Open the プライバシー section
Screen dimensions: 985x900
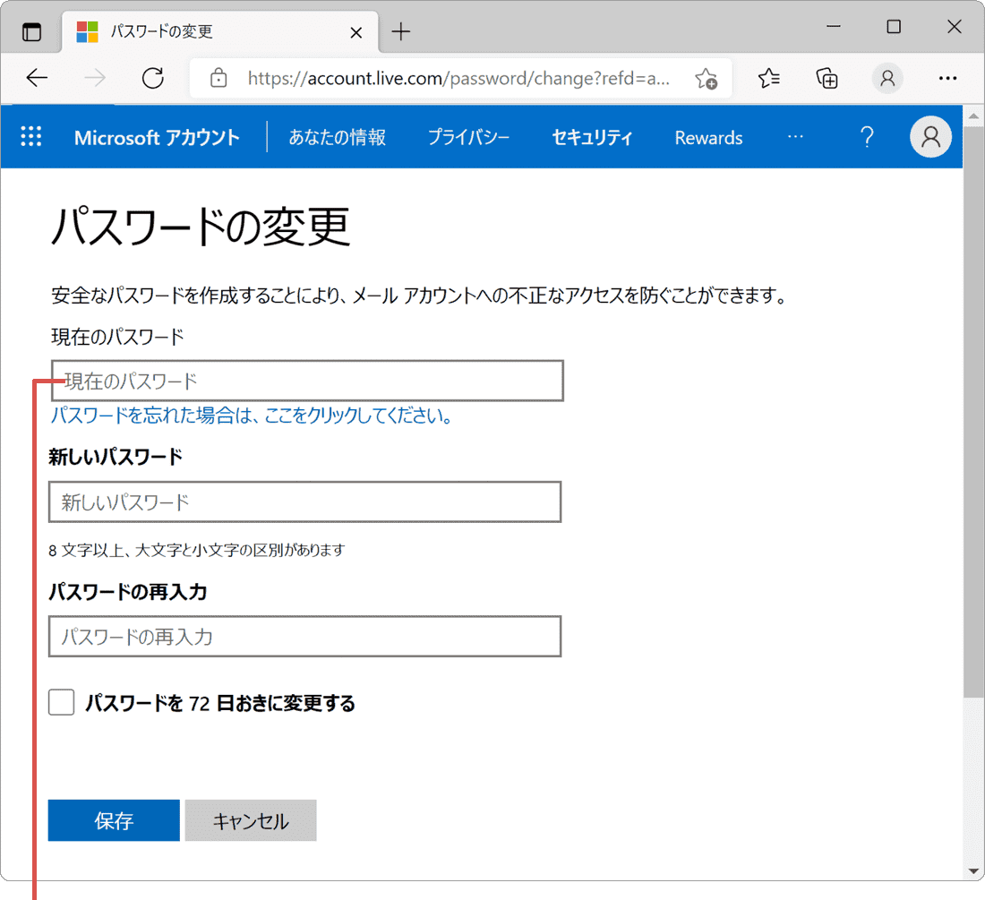468,137
